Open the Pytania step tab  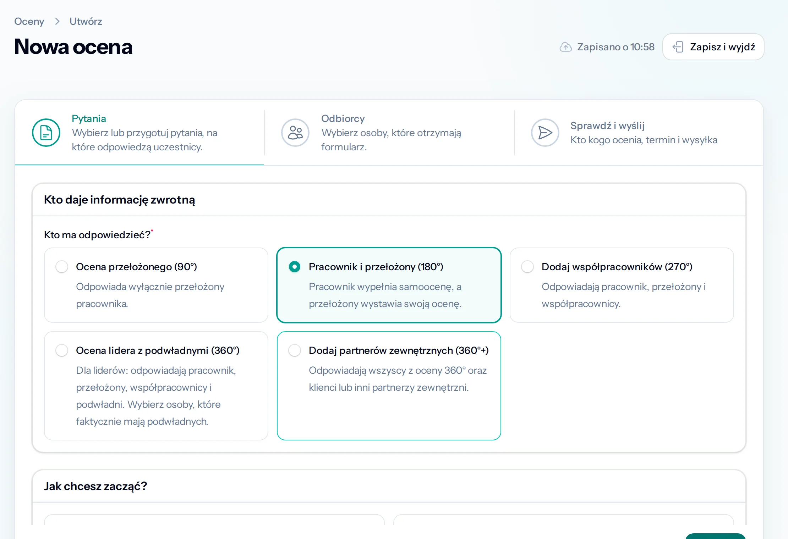pos(139,133)
